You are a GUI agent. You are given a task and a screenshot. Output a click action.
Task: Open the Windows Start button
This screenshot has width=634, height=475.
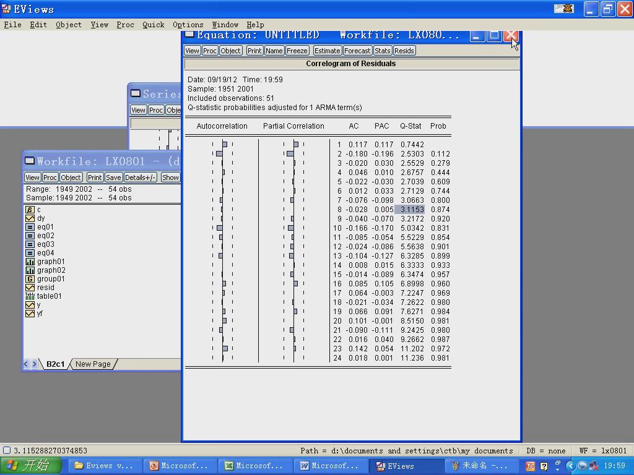coord(31,466)
